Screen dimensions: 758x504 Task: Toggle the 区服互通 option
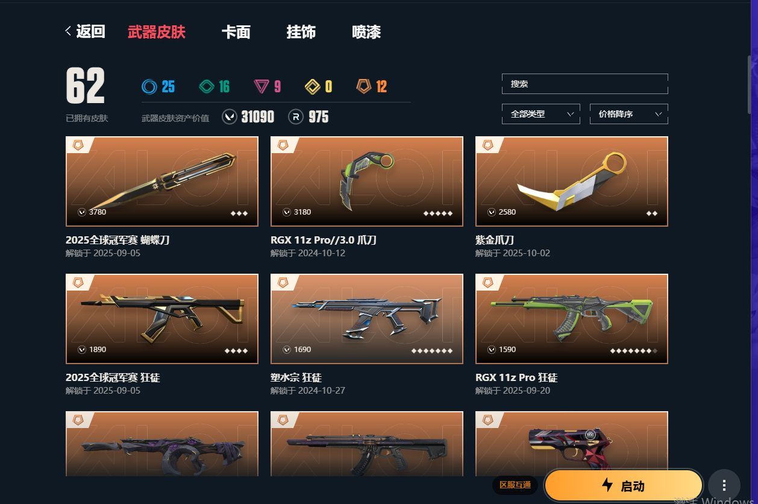(x=515, y=485)
